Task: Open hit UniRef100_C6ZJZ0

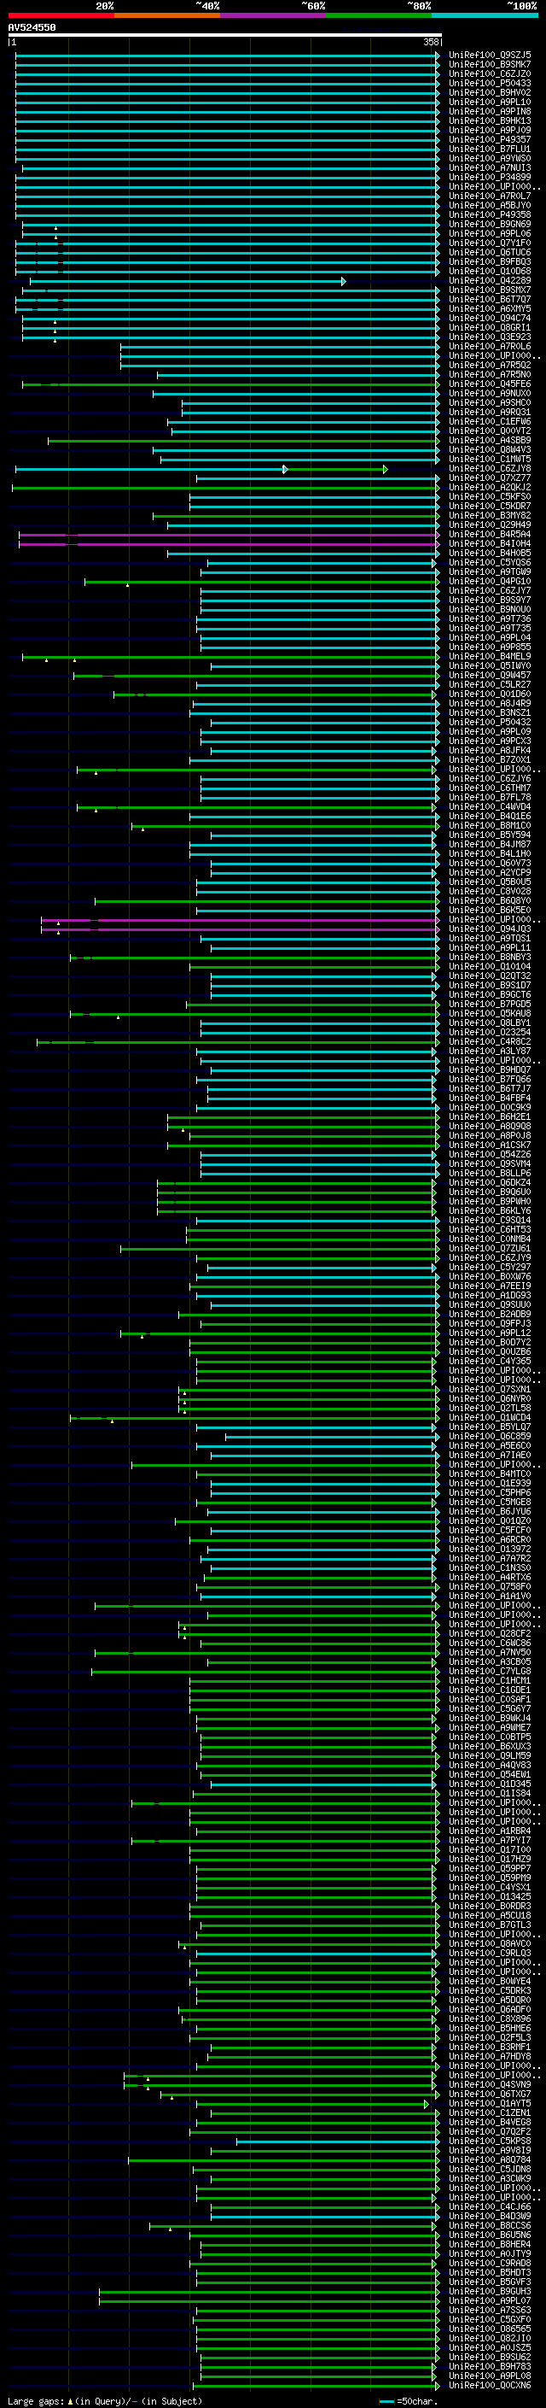Action: tap(490, 73)
